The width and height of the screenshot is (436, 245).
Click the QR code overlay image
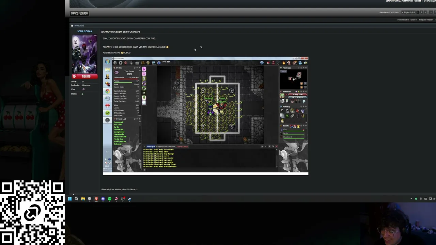point(32,213)
